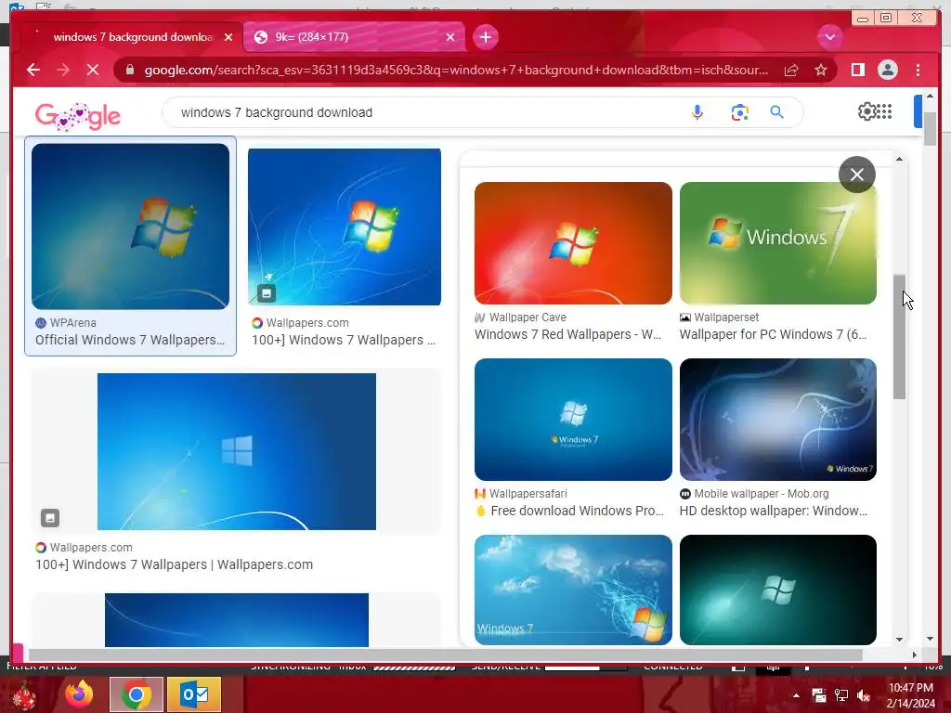Open Windows 7 Red Wallpapers link
Image resolution: width=951 pixels, height=713 pixels.
click(567, 334)
